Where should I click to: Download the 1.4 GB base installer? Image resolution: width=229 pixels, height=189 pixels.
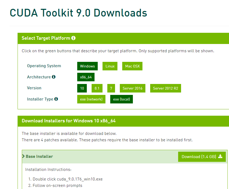202,157
